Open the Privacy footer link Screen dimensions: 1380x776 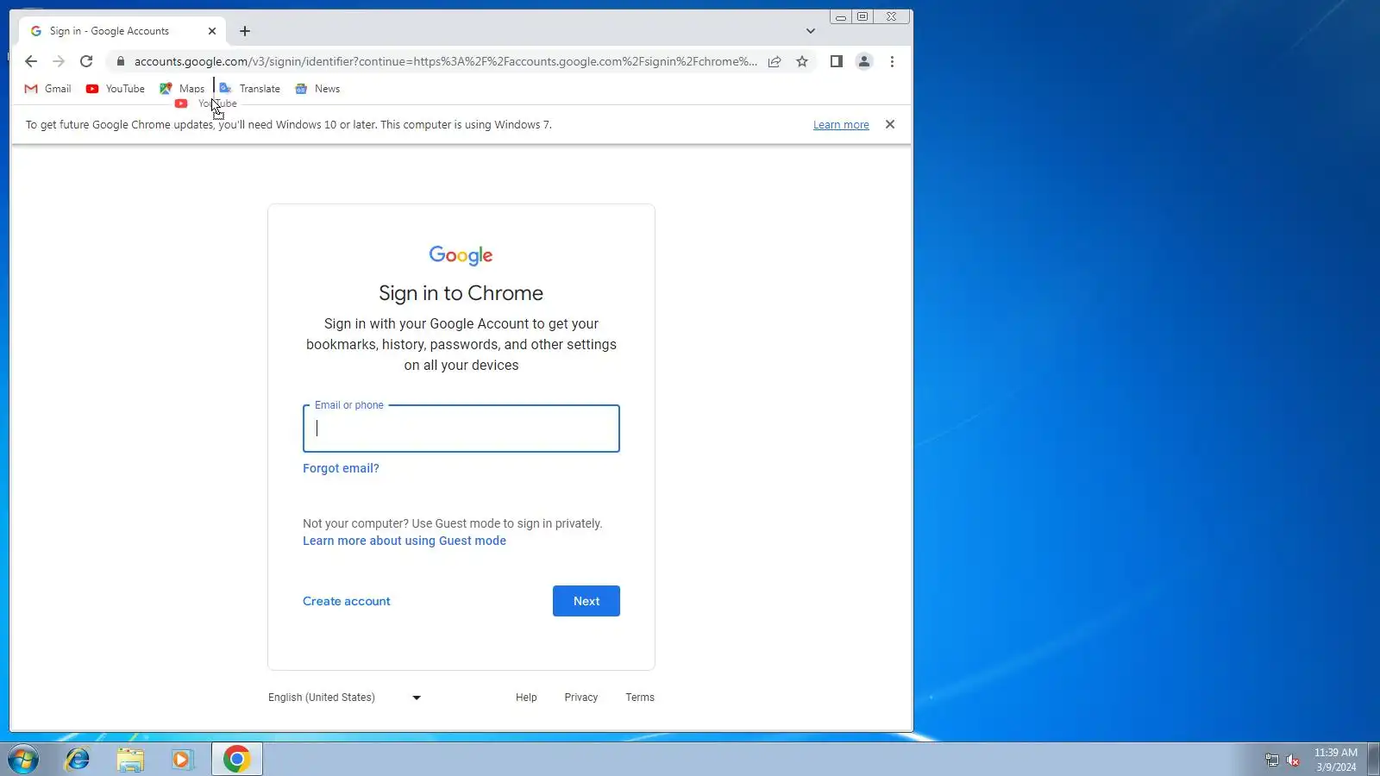click(x=581, y=698)
